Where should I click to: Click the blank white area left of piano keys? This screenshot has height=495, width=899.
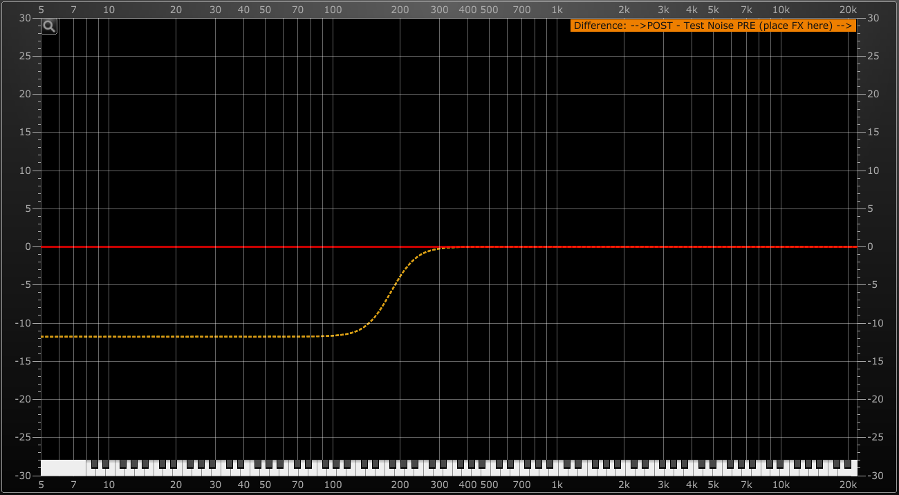[63, 467]
